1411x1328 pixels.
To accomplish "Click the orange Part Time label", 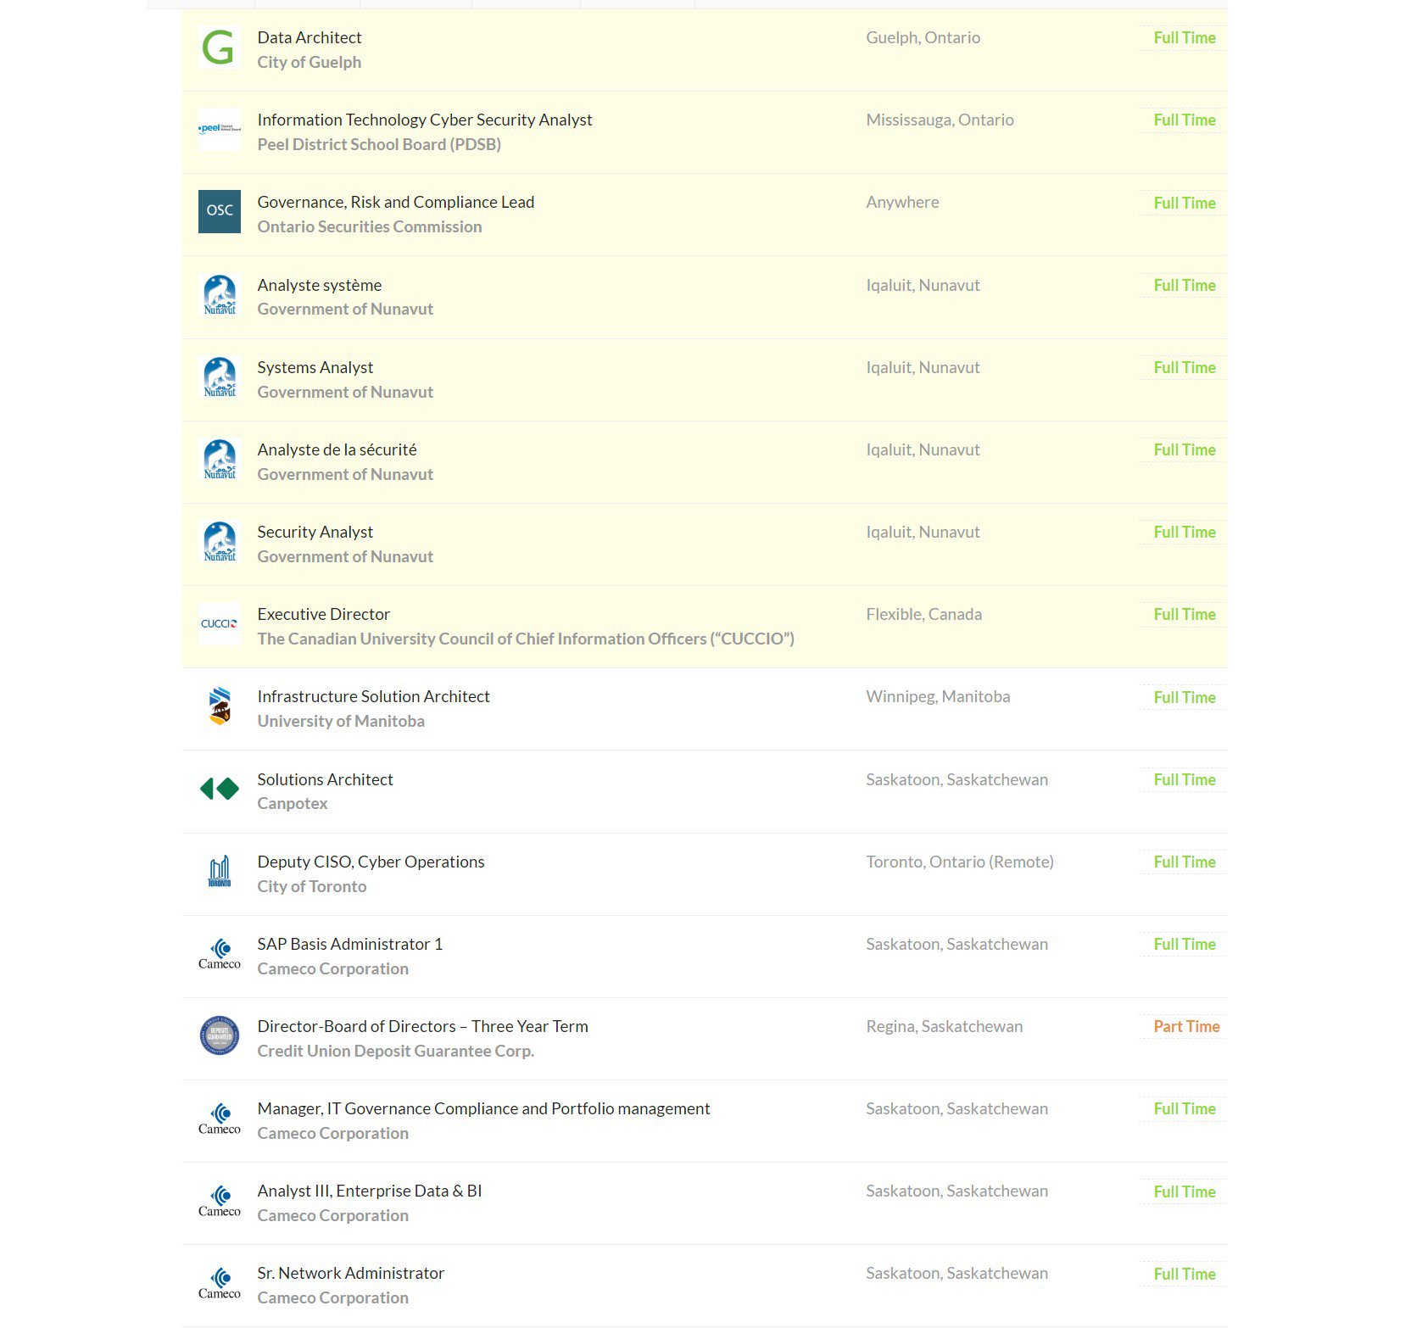I will click(1186, 1026).
